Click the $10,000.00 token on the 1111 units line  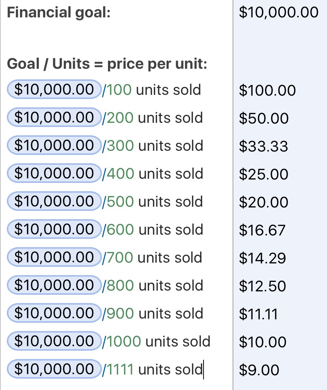54,369
